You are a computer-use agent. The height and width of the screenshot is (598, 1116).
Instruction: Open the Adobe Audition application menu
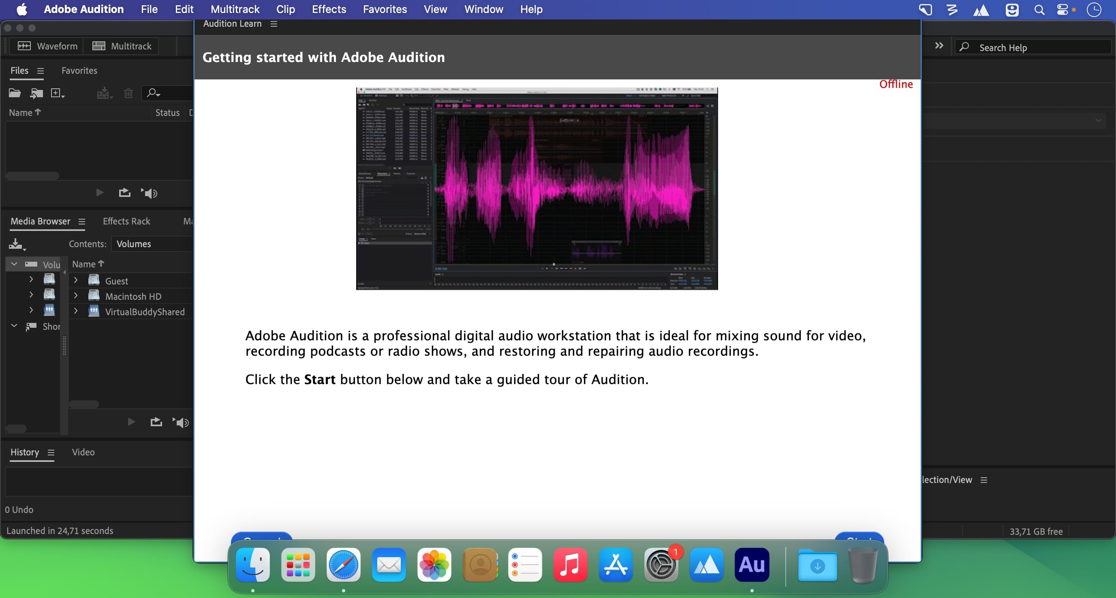[x=83, y=9]
